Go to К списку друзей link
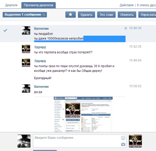The height and width of the screenshot is (151, 156). pos(146,5)
